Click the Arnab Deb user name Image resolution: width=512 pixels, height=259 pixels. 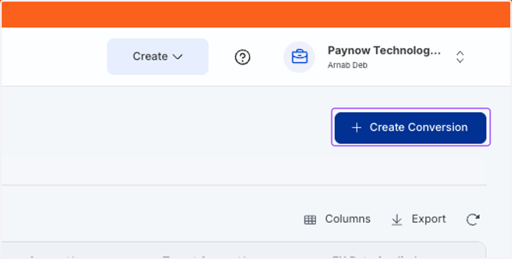[347, 65]
